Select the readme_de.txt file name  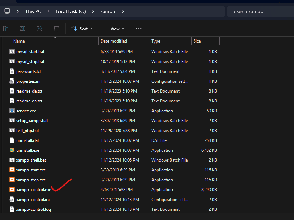click(x=29, y=91)
